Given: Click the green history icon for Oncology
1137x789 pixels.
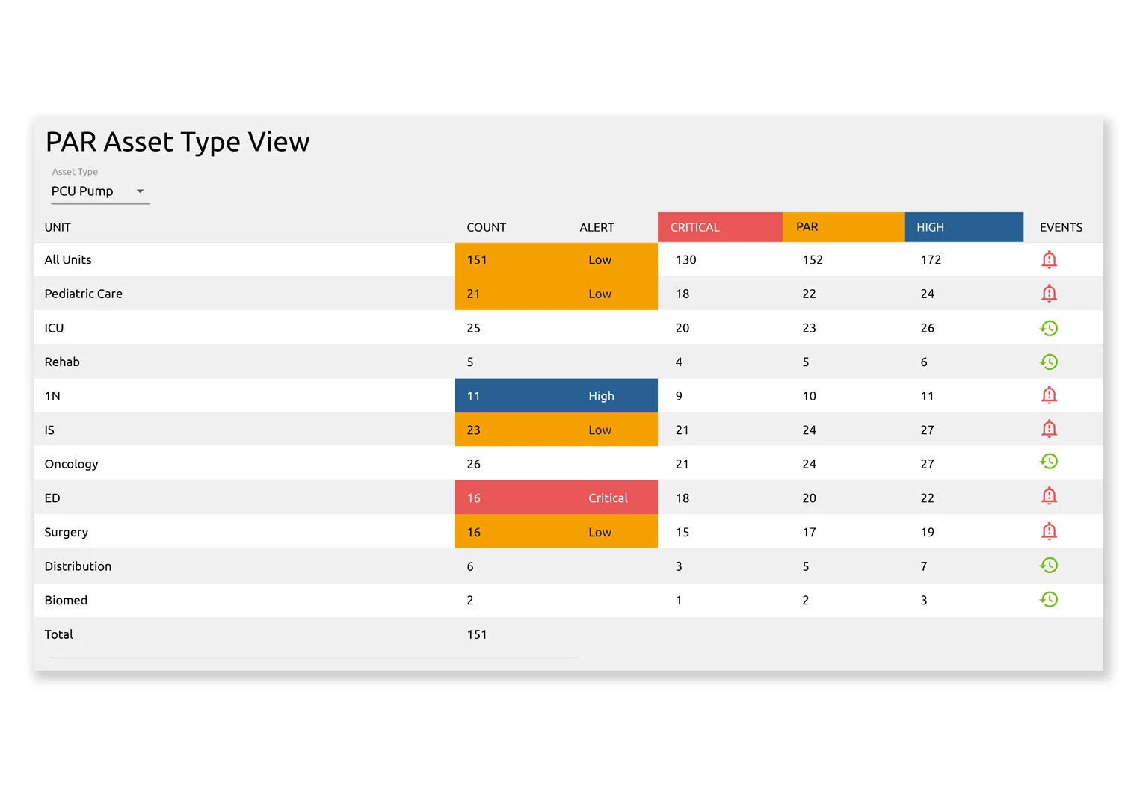Looking at the screenshot, I should [x=1049, y=461].
